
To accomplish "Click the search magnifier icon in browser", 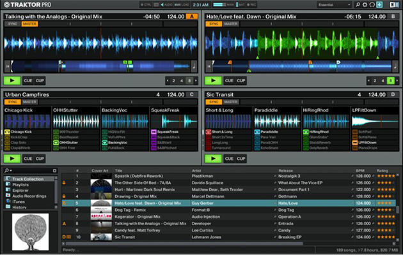I will tap(6, 171).
